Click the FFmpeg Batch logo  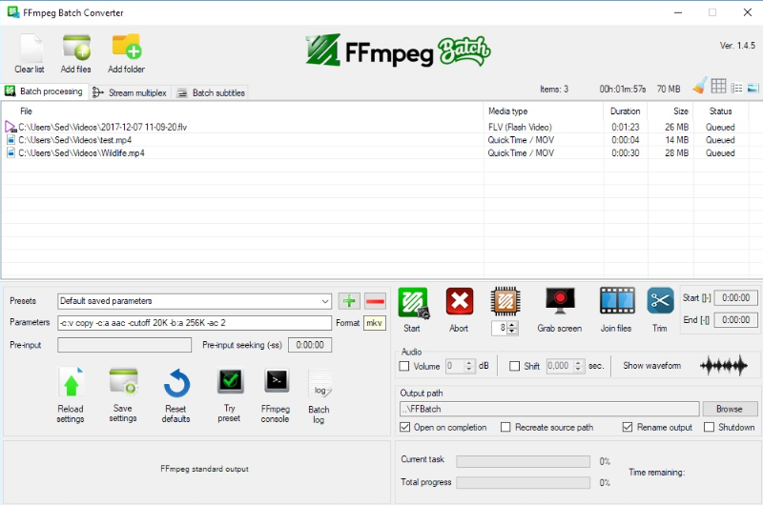398,51
